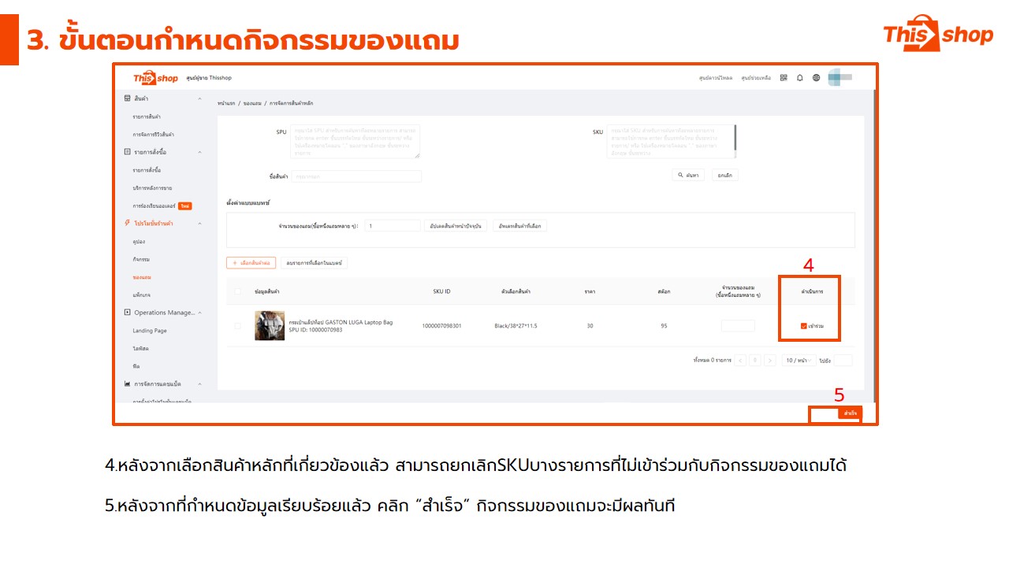Click the SKU ID 1000007098301 cell
Image resolution: width=1009 pixels, height=567 pixels.
[442, 326]
